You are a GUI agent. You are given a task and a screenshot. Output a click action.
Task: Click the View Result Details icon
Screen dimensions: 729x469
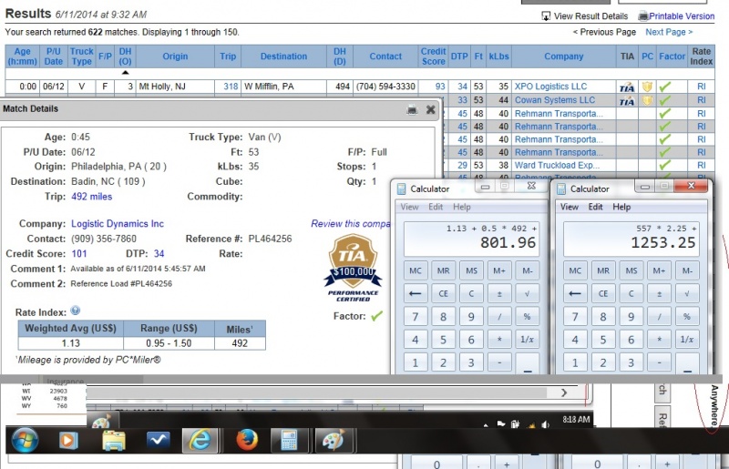click(x=546, y=16)
